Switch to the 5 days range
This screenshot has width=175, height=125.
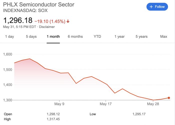coord(31,37)
